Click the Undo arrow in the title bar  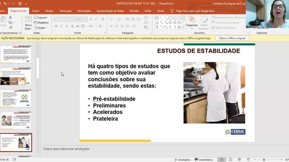5,4
